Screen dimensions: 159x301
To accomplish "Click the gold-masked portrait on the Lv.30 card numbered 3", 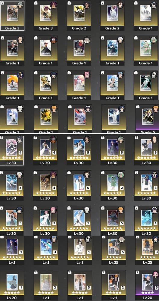I will tap(154, 175).
